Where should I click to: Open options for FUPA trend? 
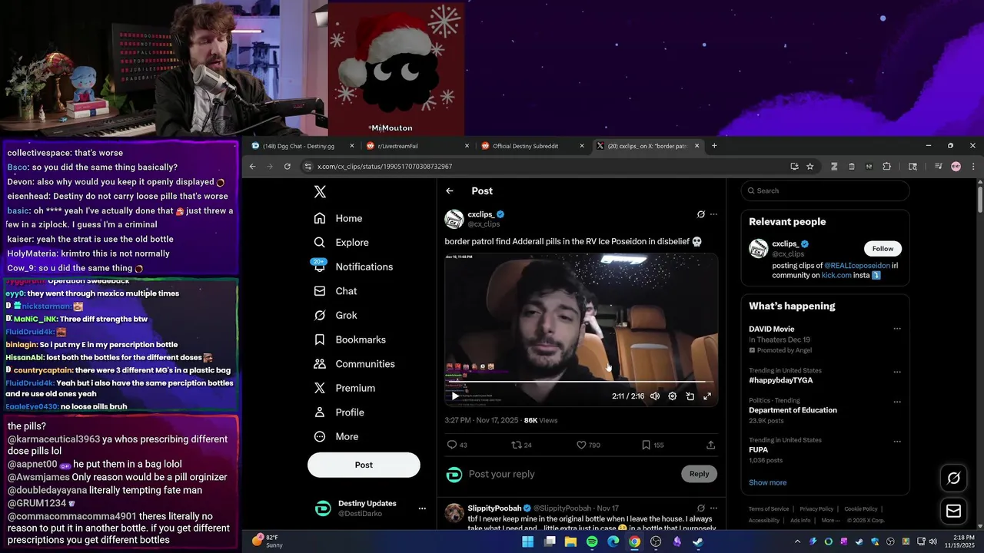tap(896, 441)
